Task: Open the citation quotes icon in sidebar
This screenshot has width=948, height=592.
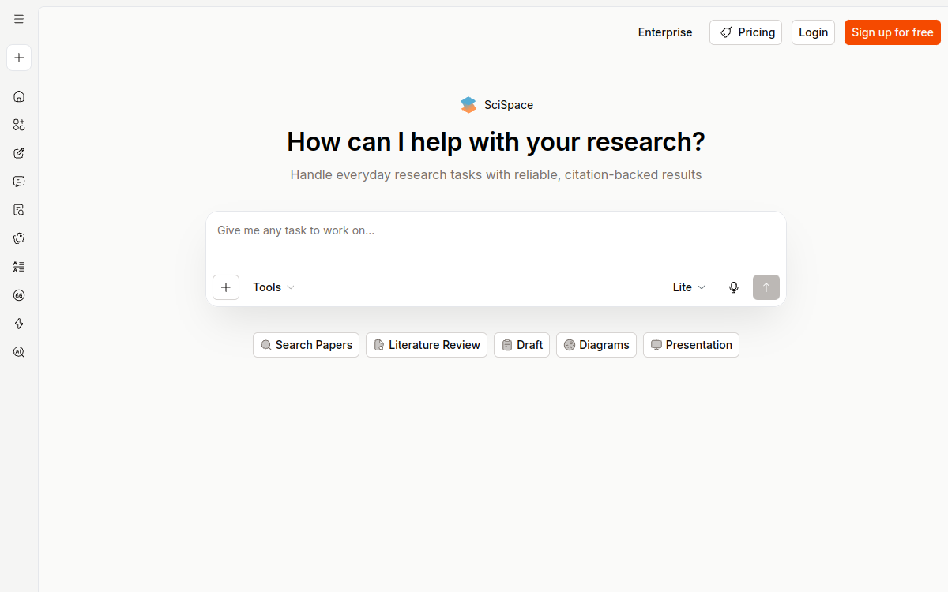Action: click(19, 295)
